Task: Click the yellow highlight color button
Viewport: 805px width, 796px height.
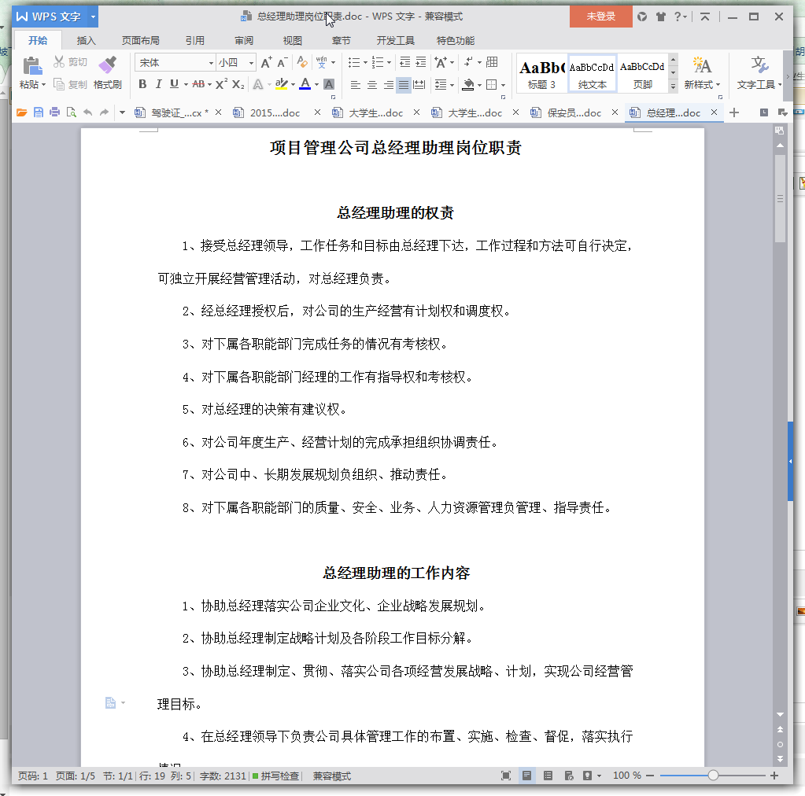Action: pos(282,84)
